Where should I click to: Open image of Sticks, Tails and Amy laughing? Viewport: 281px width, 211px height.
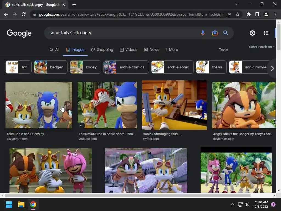point(50,171)
